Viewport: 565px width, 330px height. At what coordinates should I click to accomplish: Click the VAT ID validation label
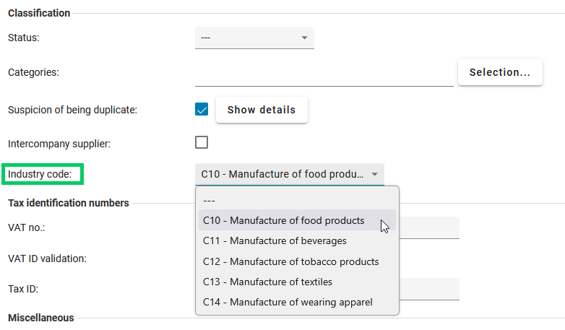[x=47, y=259]
